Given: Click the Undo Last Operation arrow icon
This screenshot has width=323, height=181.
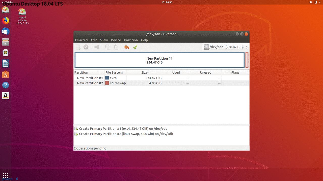Looking at the screenshot, I should [x=127, y=47].
